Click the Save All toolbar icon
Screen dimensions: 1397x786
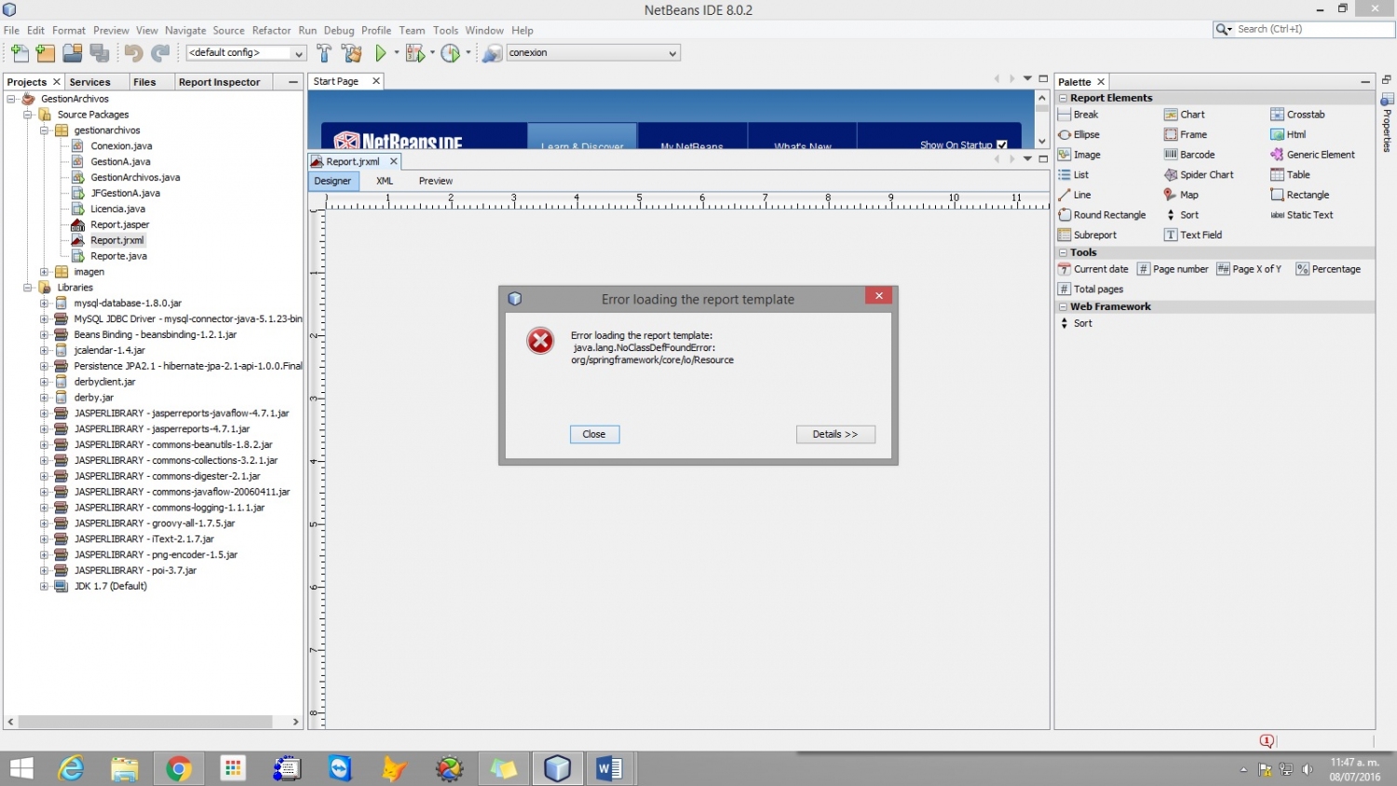coord(100,53)
